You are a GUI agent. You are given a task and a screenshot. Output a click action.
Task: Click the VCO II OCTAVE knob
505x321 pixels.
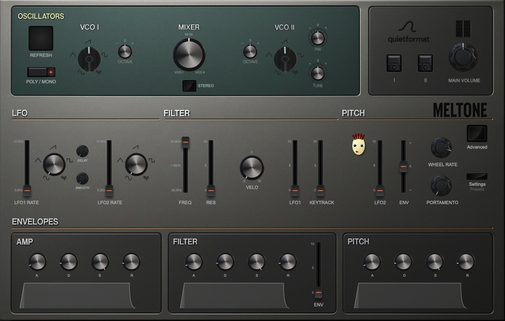tap(250, 51)
